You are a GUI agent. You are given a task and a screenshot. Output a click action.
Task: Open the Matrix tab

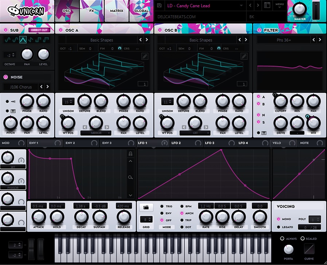pos(117,11)
